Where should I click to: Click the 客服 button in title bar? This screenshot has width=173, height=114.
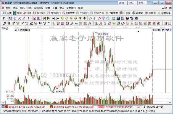click(x=123, y=3)
